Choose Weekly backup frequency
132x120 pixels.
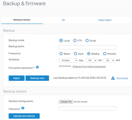tap(89, 54)
